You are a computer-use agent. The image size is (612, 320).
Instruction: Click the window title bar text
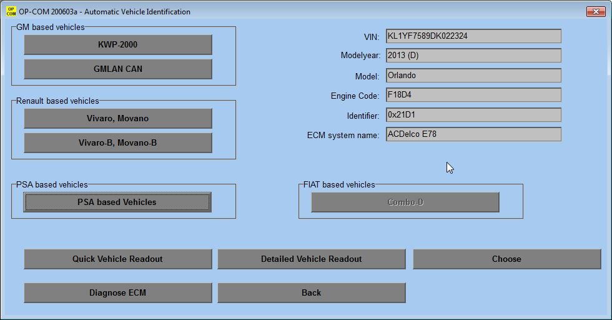105,12
